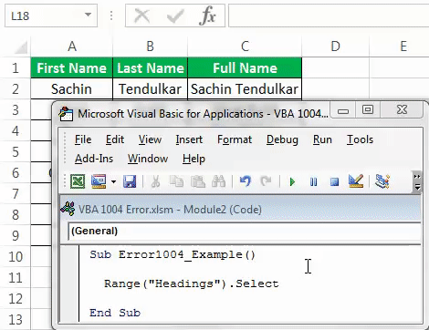This screenshot has height=330, width=429.
Task: Open the Window menu
Action: (148, 159)
